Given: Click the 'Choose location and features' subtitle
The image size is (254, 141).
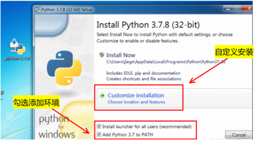Looking at the screenshot, I should point(136,102).
